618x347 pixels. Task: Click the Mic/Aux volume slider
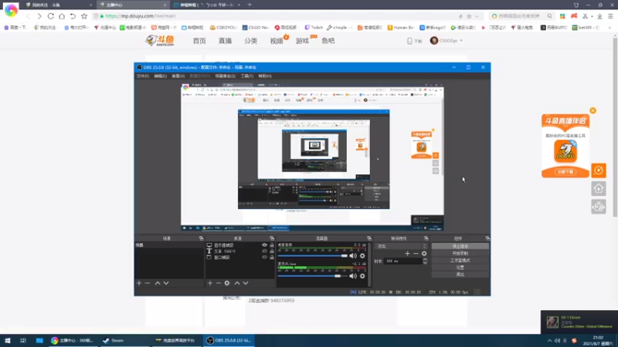click(313, 276)
